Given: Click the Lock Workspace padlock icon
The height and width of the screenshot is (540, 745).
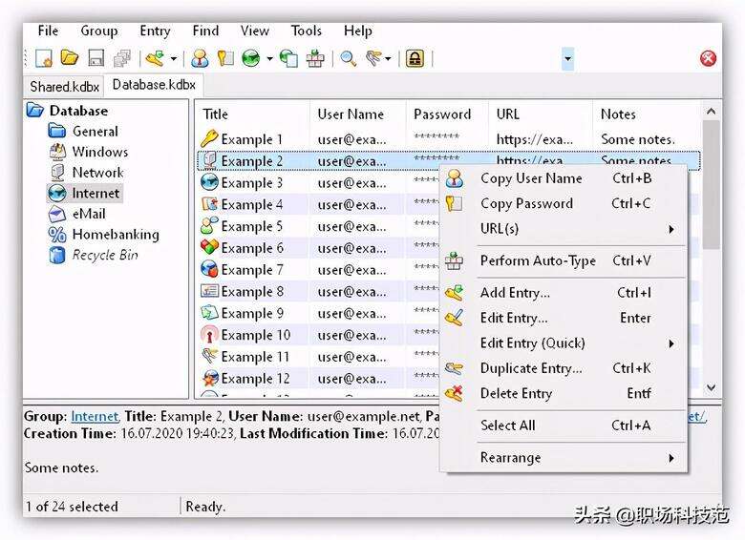Looking at the screenshot, I should [415, 58].
